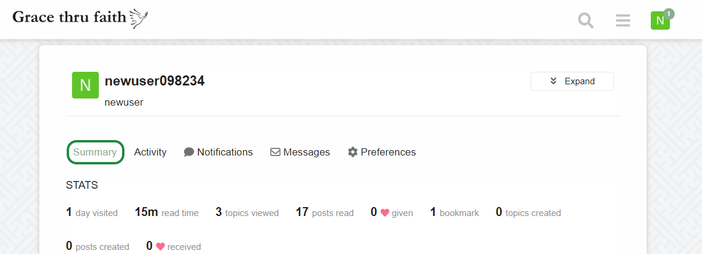Expand the profile with Expand button
This screenshot has width=702, height=254.
pyautogui.click(x=572, y=81)
